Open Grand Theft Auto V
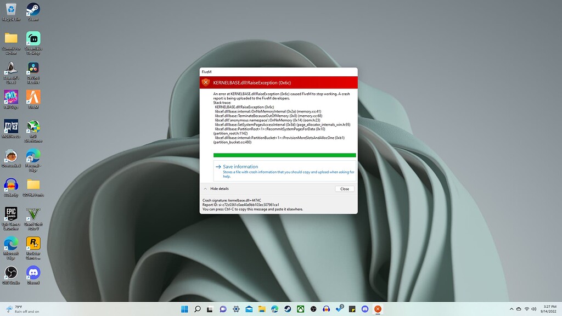 (x=33, y=214)
